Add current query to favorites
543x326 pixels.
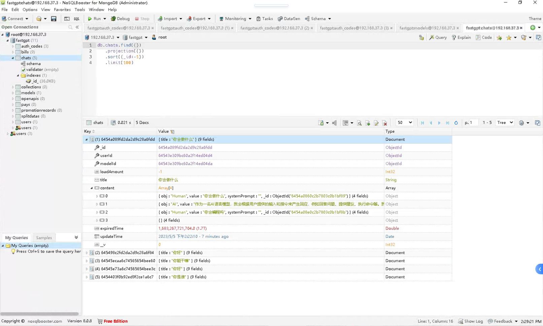499,37
